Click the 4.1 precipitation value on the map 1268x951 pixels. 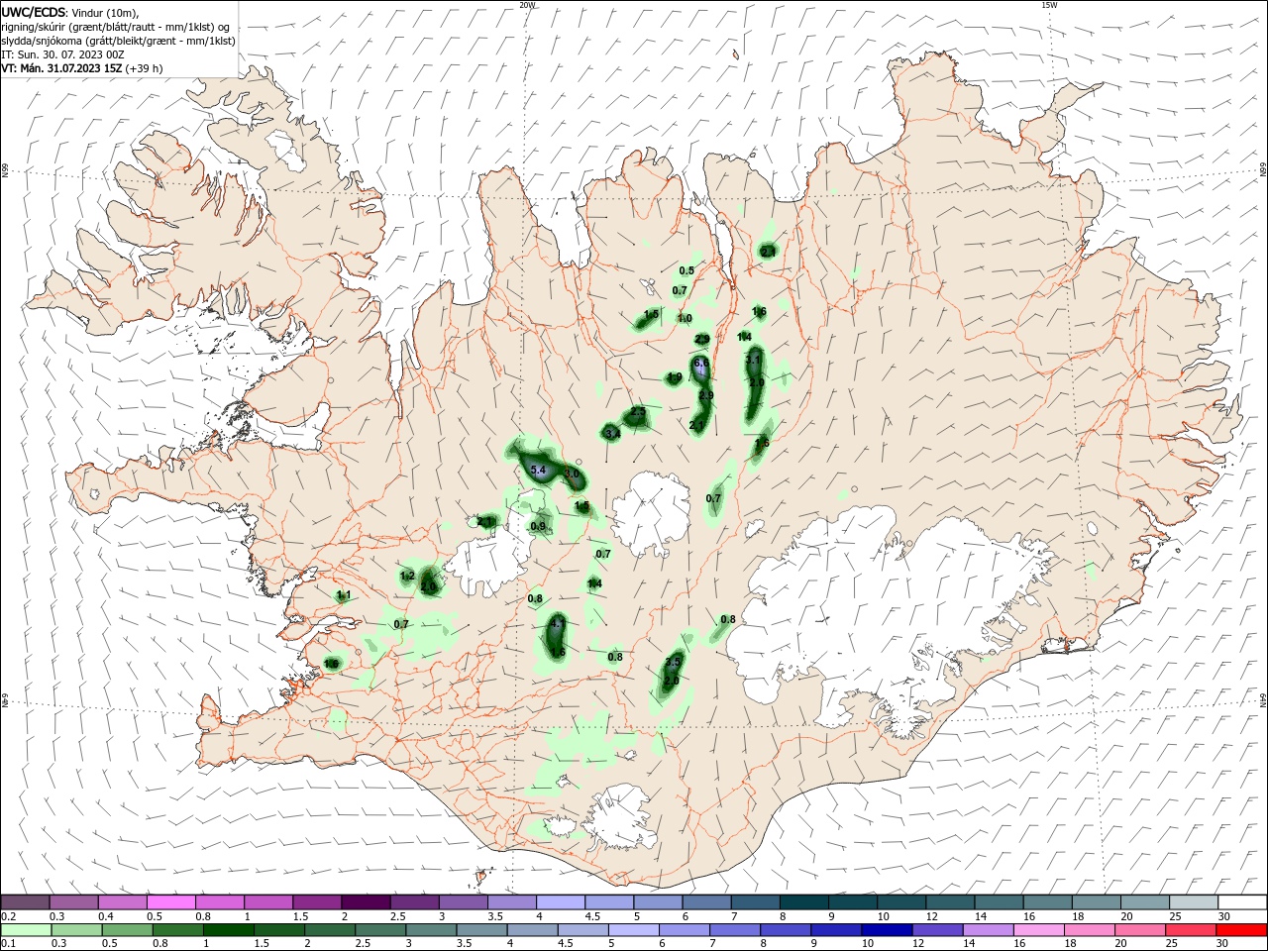[x=557, y=624]
